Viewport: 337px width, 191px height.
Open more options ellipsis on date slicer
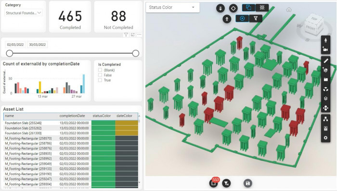139,35
